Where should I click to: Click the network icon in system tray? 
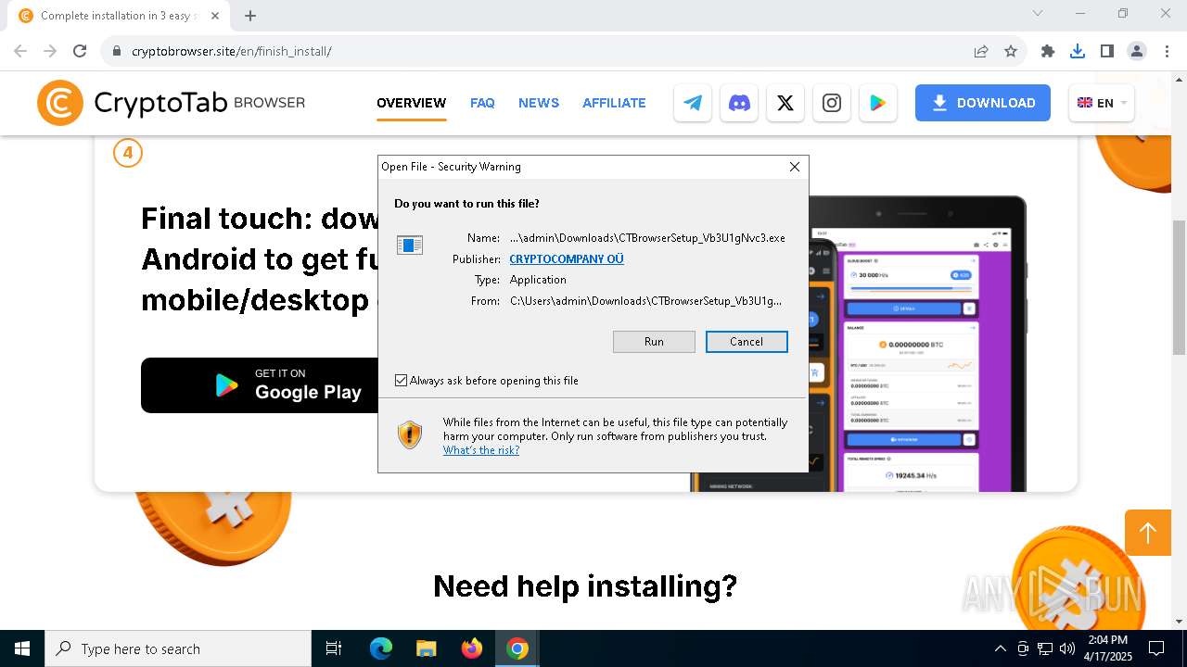click(1045, 648)
